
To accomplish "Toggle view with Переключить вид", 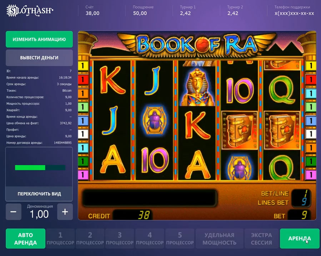I will [39, 194].
